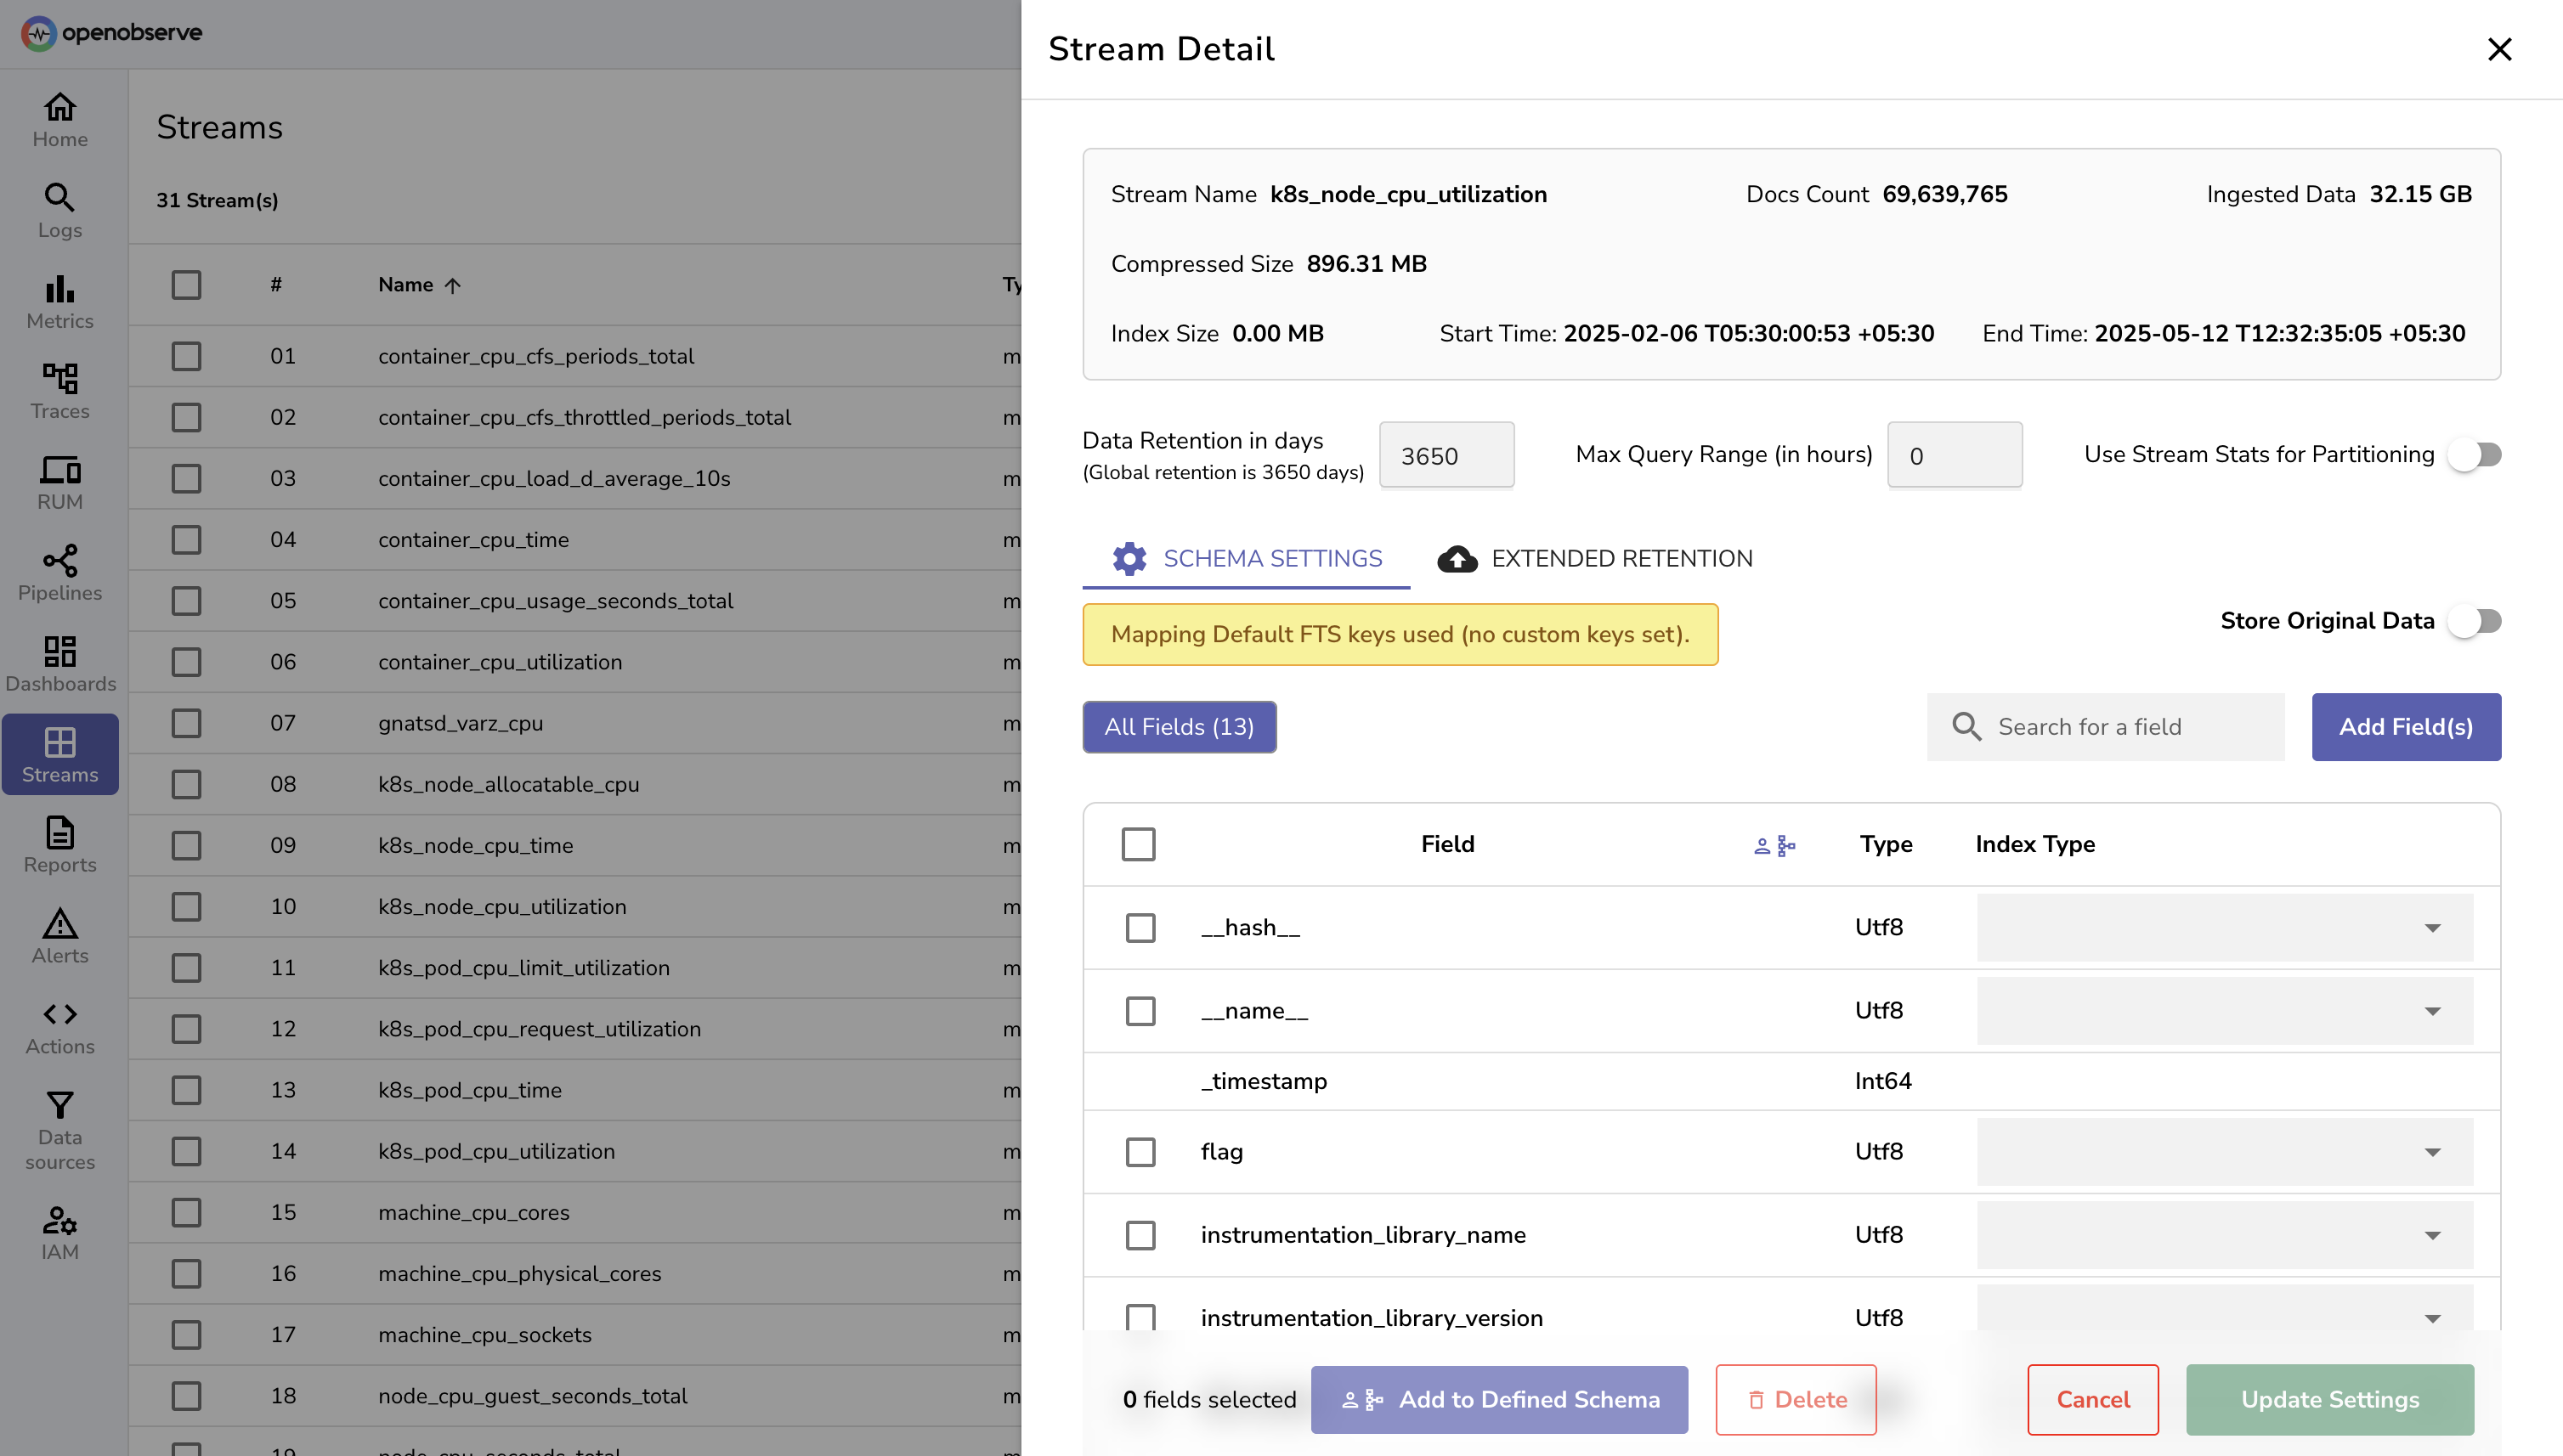Click the Add Field(s) button
This screenshot has height=1456, width=2563.
[x=2406, y=727]
